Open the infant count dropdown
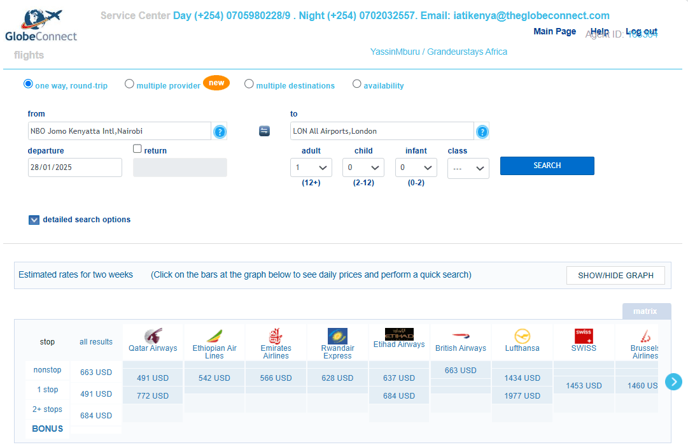Screen dimensions: 688x447 click(x=416, y=167)
